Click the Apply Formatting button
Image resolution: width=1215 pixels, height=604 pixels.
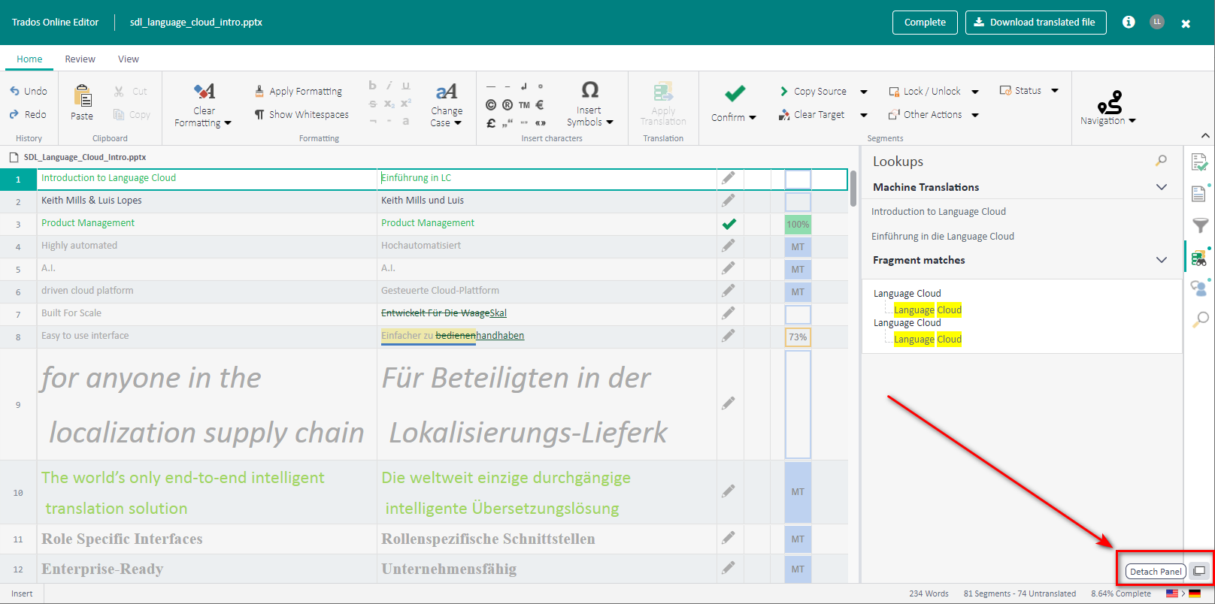click(x=298, y=91)
